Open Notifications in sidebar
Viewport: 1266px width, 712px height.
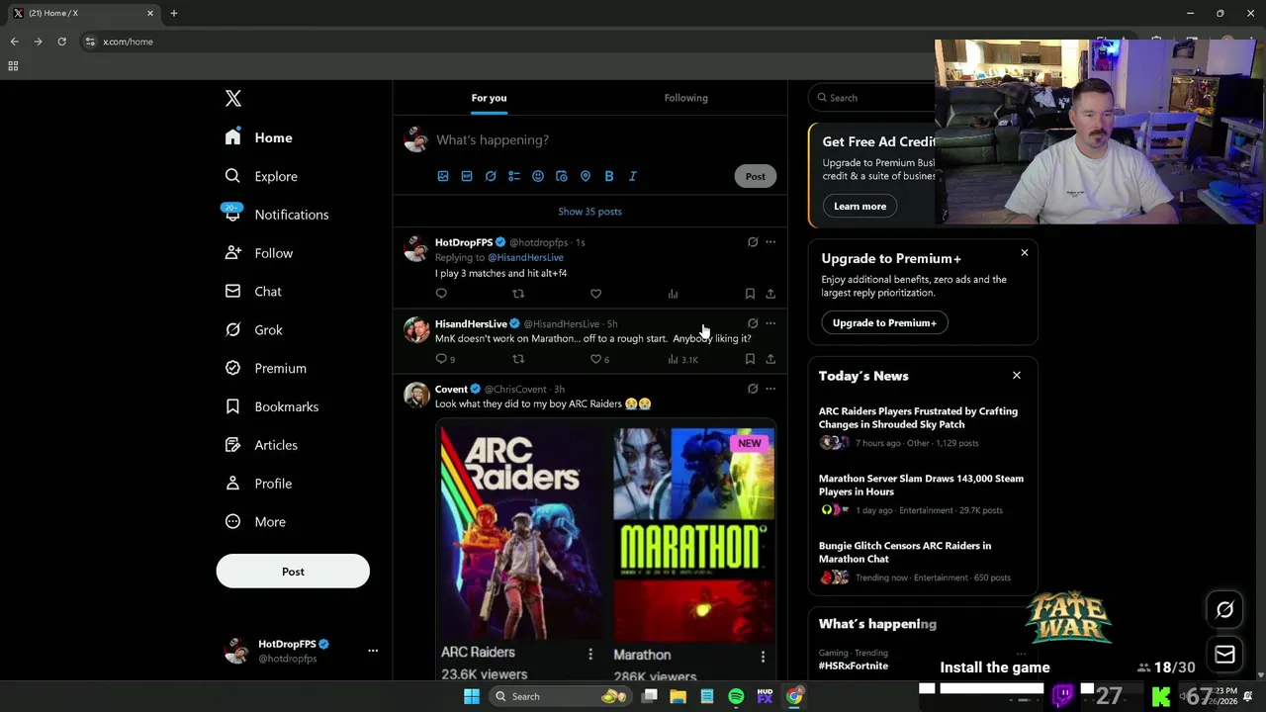tap(277, 215)
